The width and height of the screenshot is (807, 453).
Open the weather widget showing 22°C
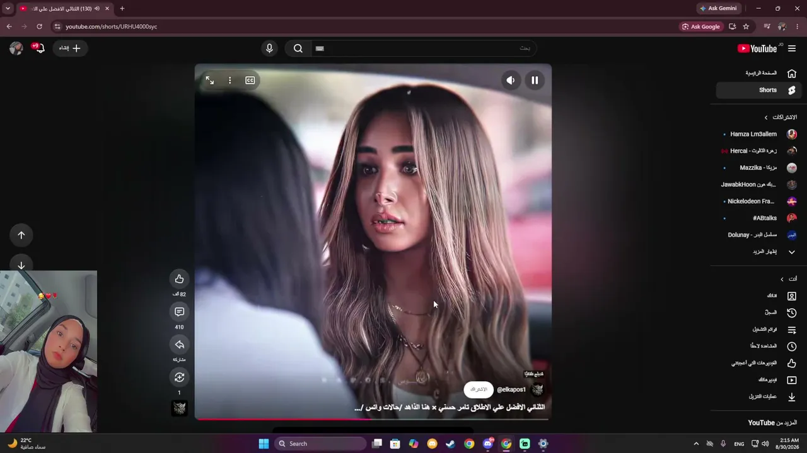pos(28,444)
